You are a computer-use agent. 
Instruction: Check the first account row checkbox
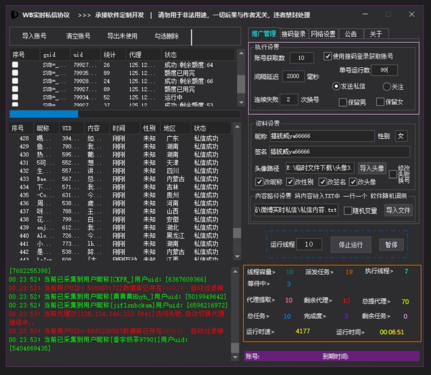tap(14, 64)
